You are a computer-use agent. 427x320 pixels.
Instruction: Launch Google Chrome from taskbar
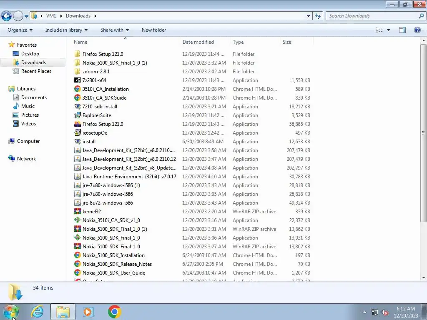pos(114,312)
